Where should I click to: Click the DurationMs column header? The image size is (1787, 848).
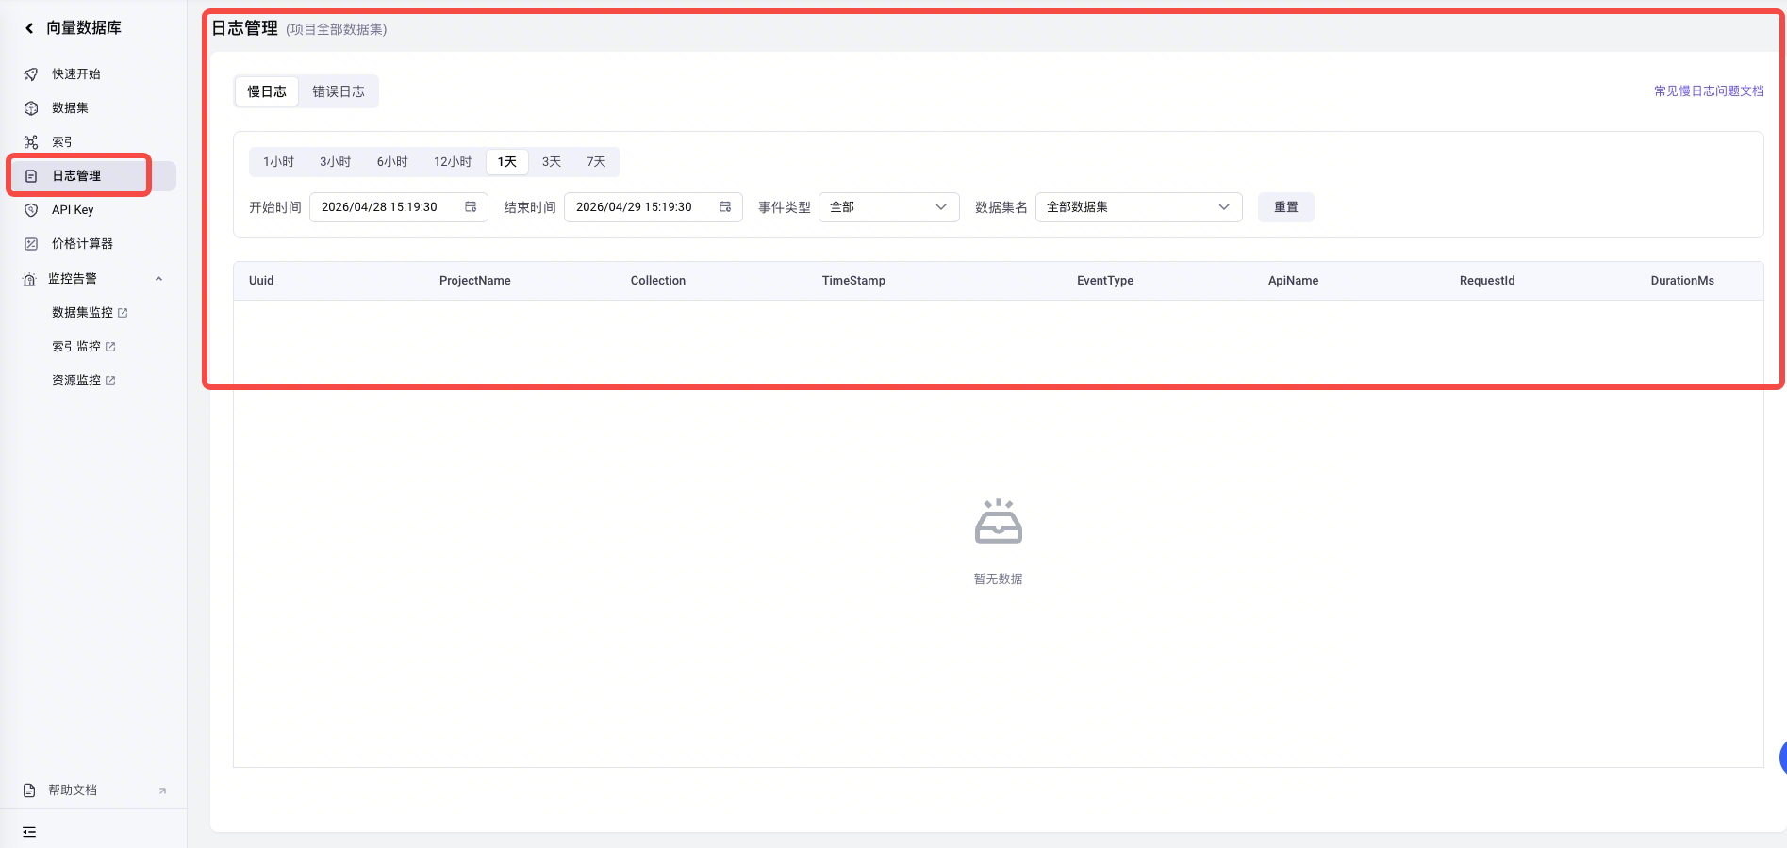pos(1682,281)
